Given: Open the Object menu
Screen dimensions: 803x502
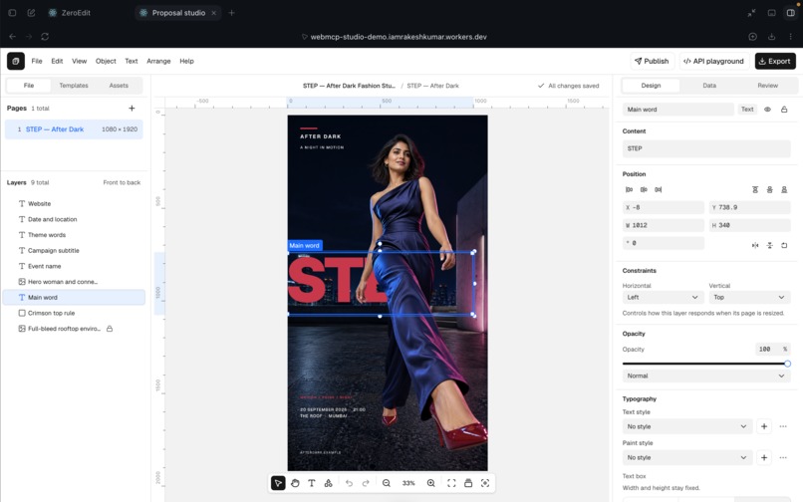Looking at the screenshot, I should [106, 61].
